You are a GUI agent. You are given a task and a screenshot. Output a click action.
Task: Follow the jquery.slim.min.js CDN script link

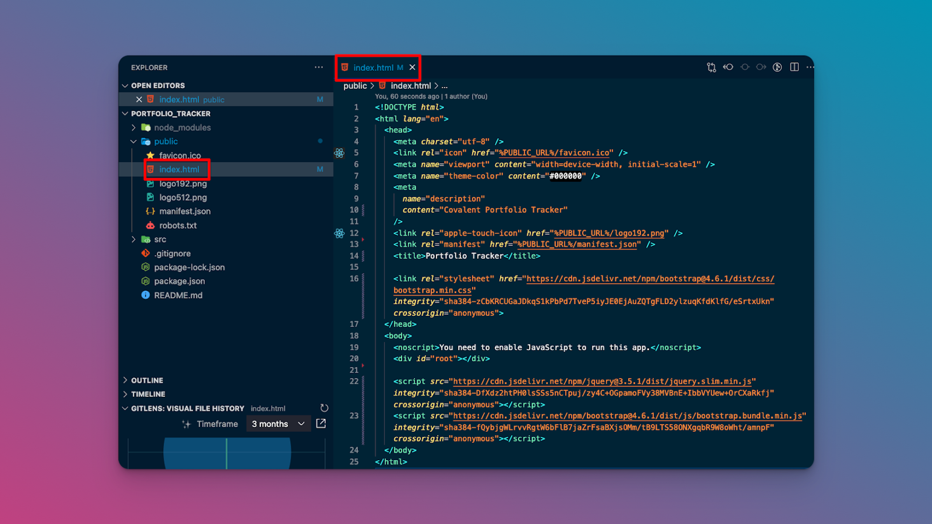[x=602, y=381]
